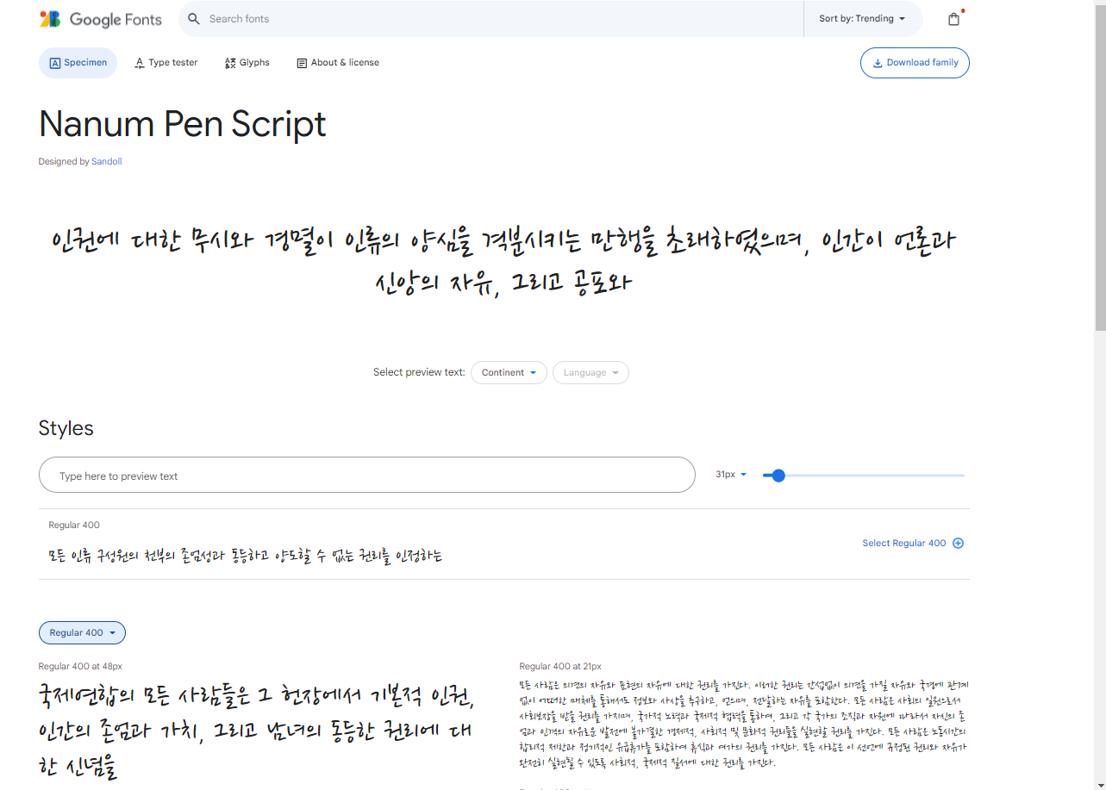The width and height of the screenshot is (1106, 790).
Task: Click the Nanum Pen Script heading
Action: point(183,125)
